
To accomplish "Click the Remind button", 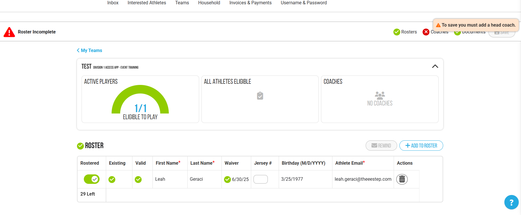I will pos(381,146).
